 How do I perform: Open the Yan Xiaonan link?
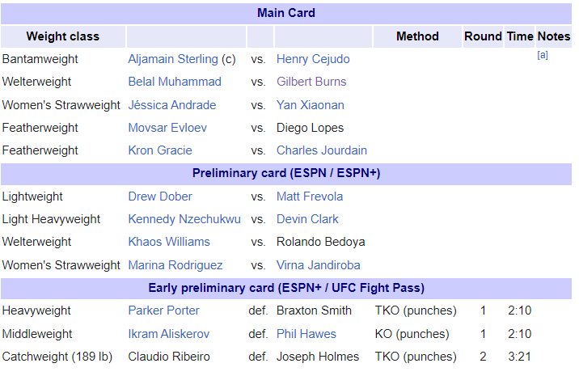click(x=311, y=105)
